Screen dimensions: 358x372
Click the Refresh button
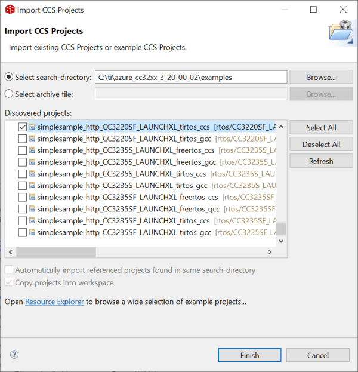(x=321, y=161)
